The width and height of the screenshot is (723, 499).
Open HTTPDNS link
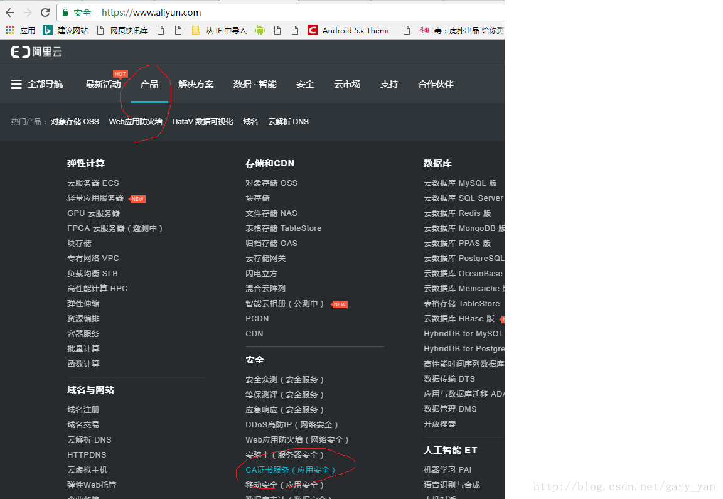87,454
